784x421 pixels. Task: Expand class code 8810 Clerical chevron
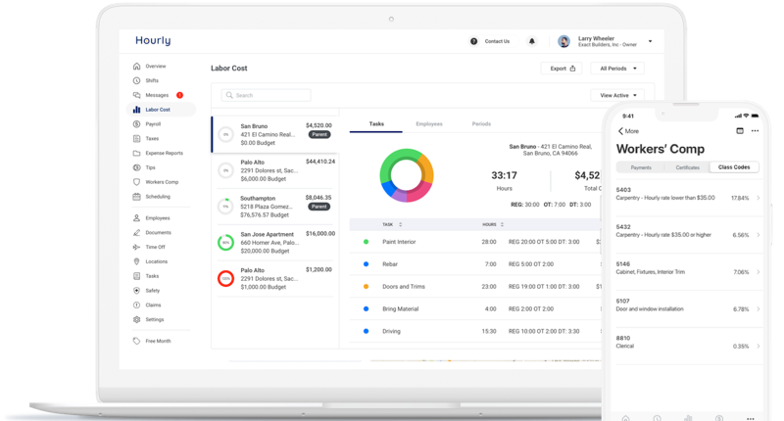coord(758,346)
